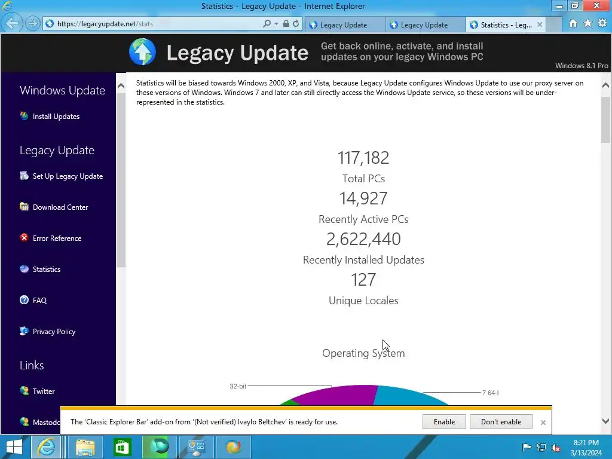Screen dimensions: 612x459
Task: Click the Legacy Update header title
Action: point(237,53)
